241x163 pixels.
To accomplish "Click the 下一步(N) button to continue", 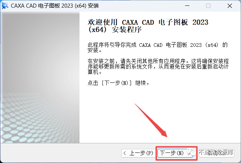I will coord(175,153).
